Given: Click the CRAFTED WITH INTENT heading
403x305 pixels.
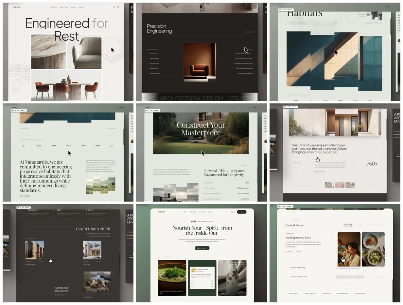Looking at the screenshot, I should coord(93,229).
